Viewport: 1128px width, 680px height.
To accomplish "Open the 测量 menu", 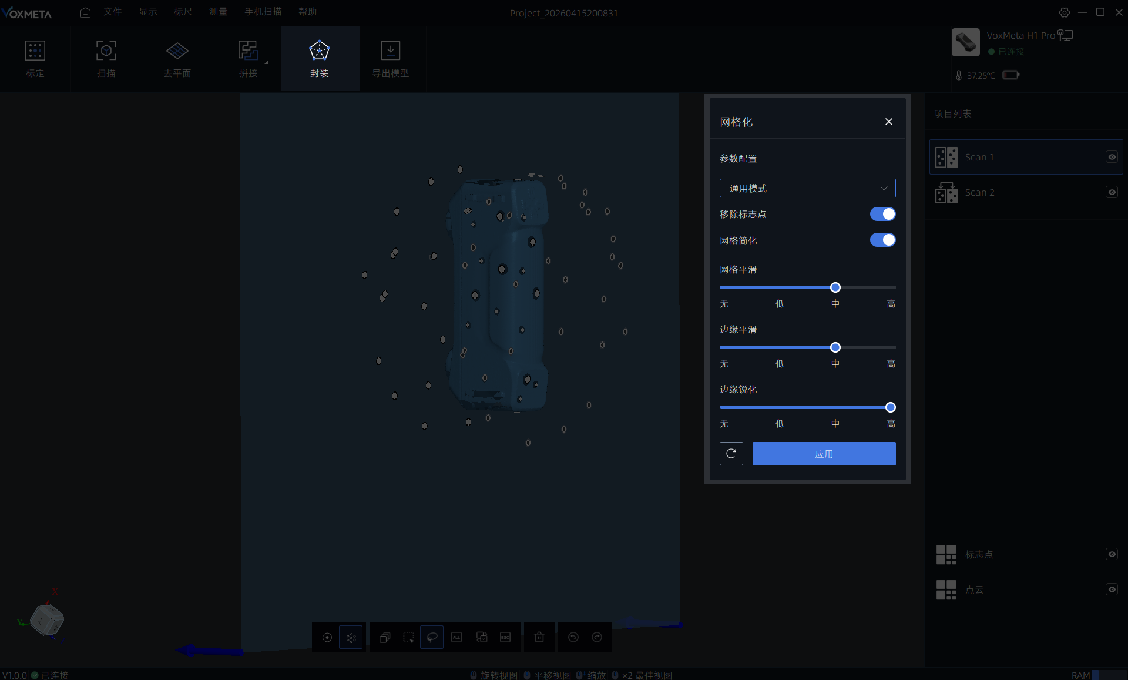I will tap(219, 12).
